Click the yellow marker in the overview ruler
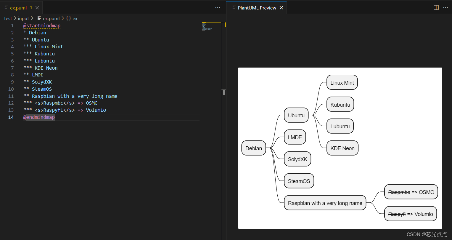 click(225, 25)
